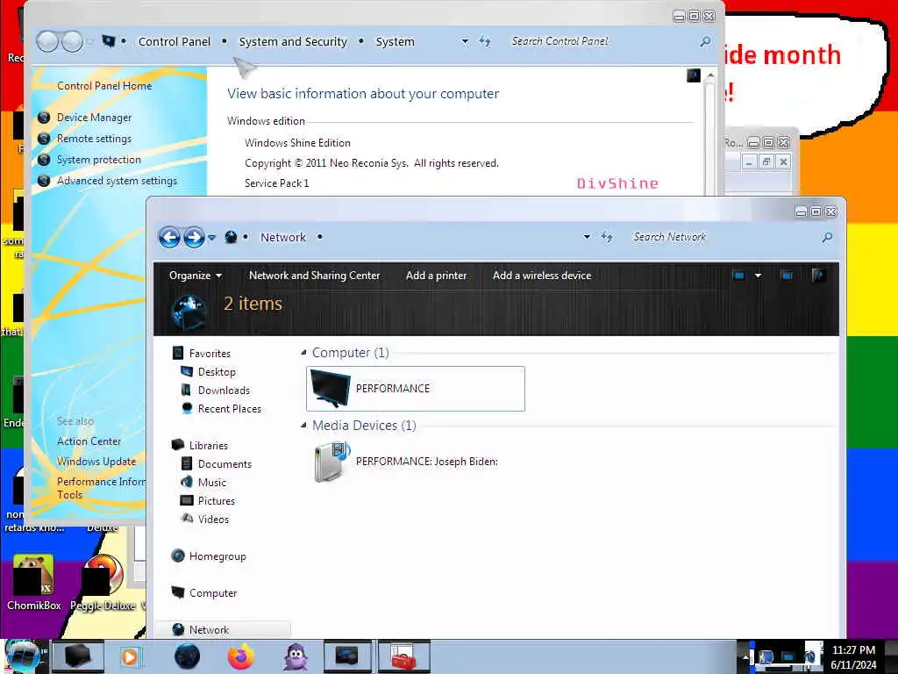Collapse the Computer (1) group
Image resolution: width=898 pixels, height=674 pixels.
pyautogui.click(x=303, y=353)
